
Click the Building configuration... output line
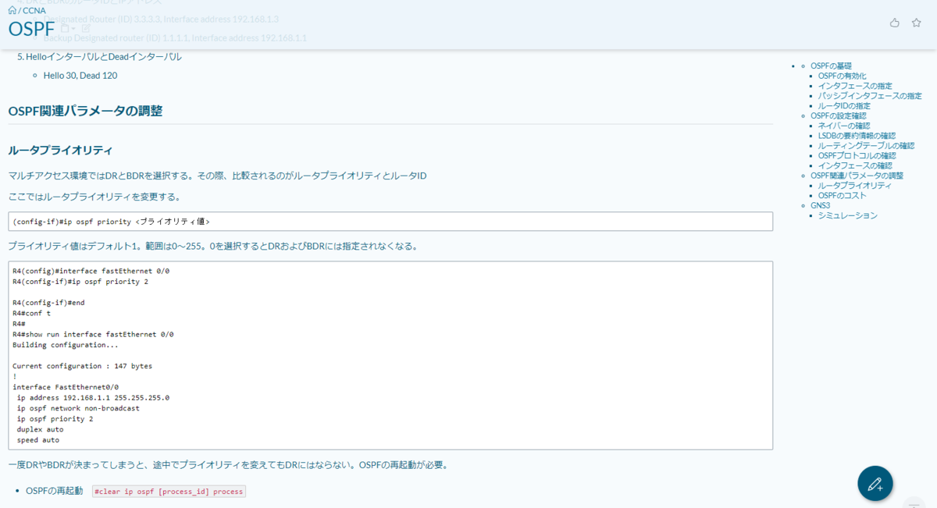pos(66,345)
